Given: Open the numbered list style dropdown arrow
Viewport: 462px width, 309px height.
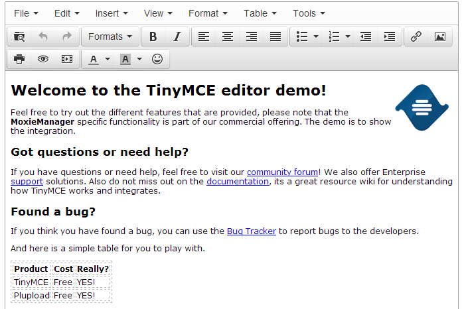Looking at the screenshot, I should pyautogui.click(x=348, y=37).
